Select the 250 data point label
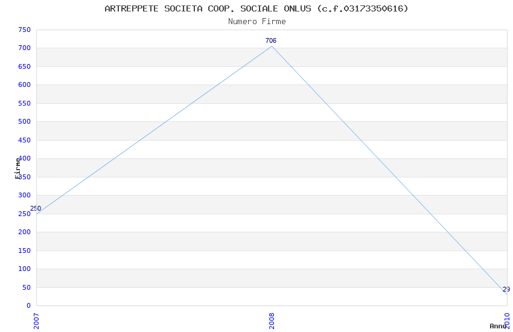Image resolution: width=513 pixels, height=332 pixels. 36,208
